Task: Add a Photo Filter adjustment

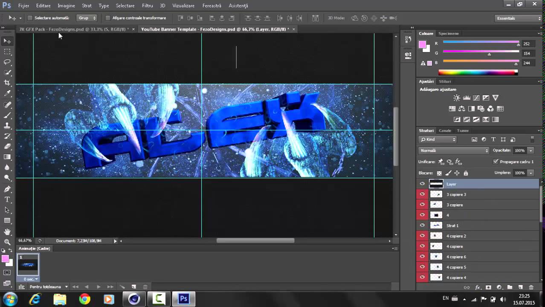Action: click(x=481, y=109)
